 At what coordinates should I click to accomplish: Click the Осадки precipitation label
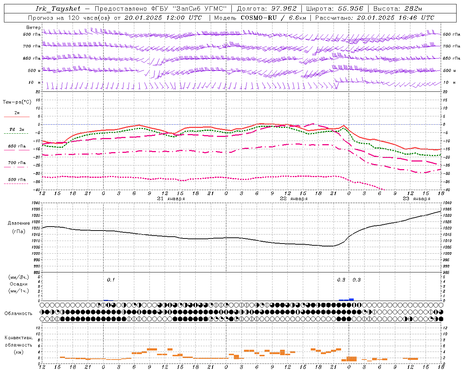coord(19,284)
